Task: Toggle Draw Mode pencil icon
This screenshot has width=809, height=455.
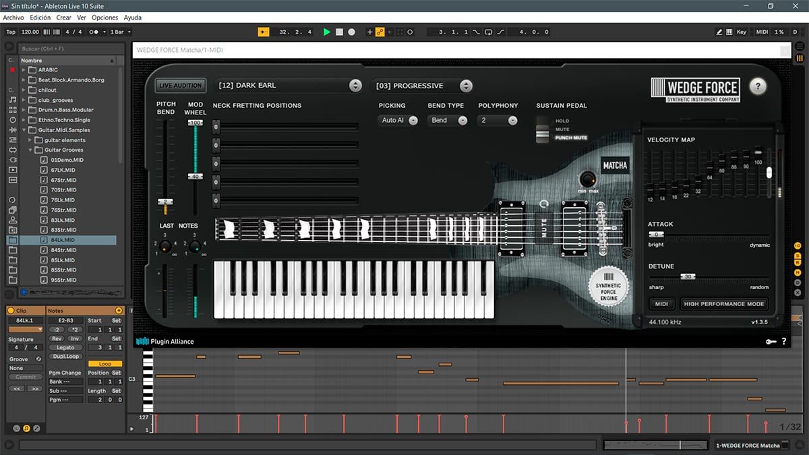Action: click(x=719, y=32)
